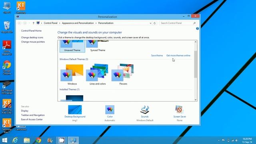Launch Internet Explorer from taskbar
This screenshot has width=256, height=144.
click(x=15, y=140)
